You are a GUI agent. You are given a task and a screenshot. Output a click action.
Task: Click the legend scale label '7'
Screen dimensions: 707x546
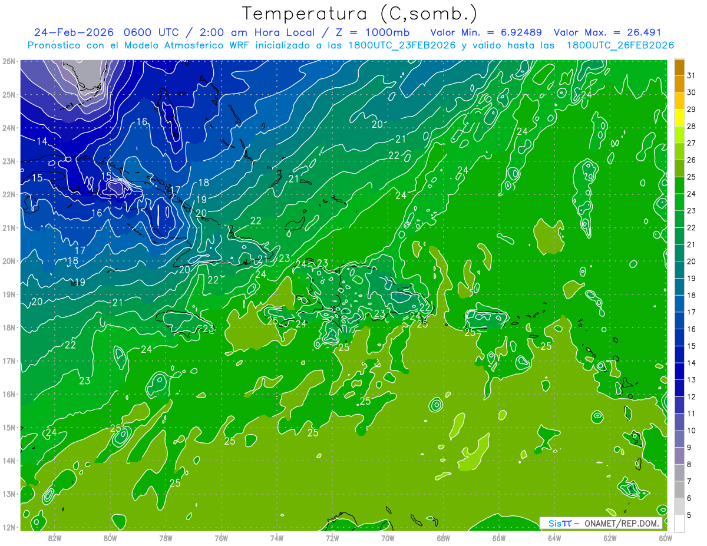(689, 481)
